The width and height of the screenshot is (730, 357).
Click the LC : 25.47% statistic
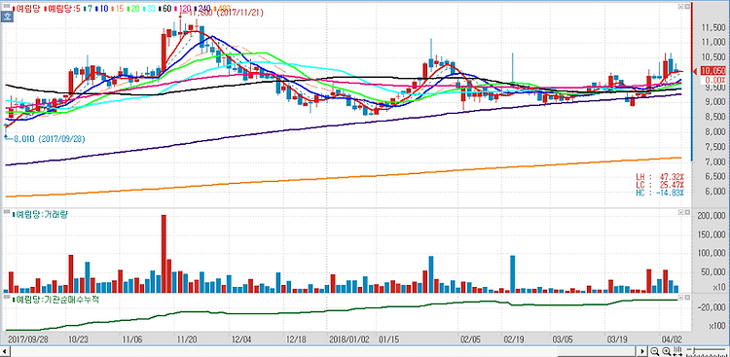[660, 185]
